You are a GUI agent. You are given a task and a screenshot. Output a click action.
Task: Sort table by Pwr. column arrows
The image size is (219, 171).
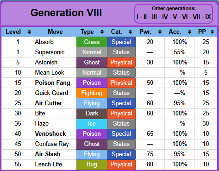(x=160, y=32)
